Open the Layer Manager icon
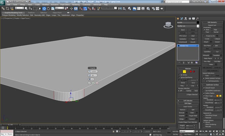225x136 pixels. click(x=129, y=9)
